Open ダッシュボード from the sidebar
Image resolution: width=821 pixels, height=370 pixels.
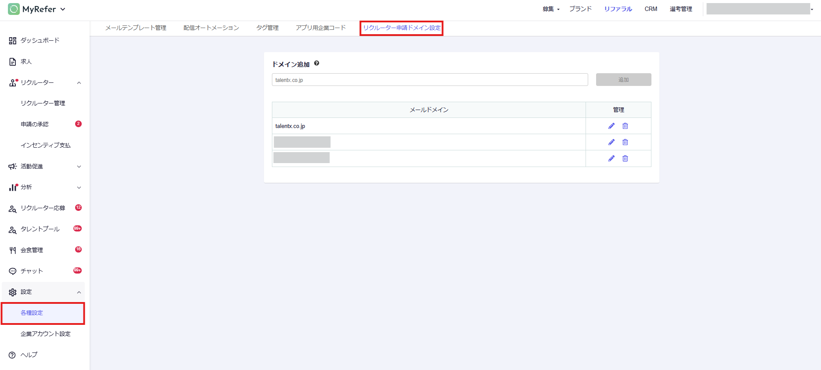[x=40, y=40]
